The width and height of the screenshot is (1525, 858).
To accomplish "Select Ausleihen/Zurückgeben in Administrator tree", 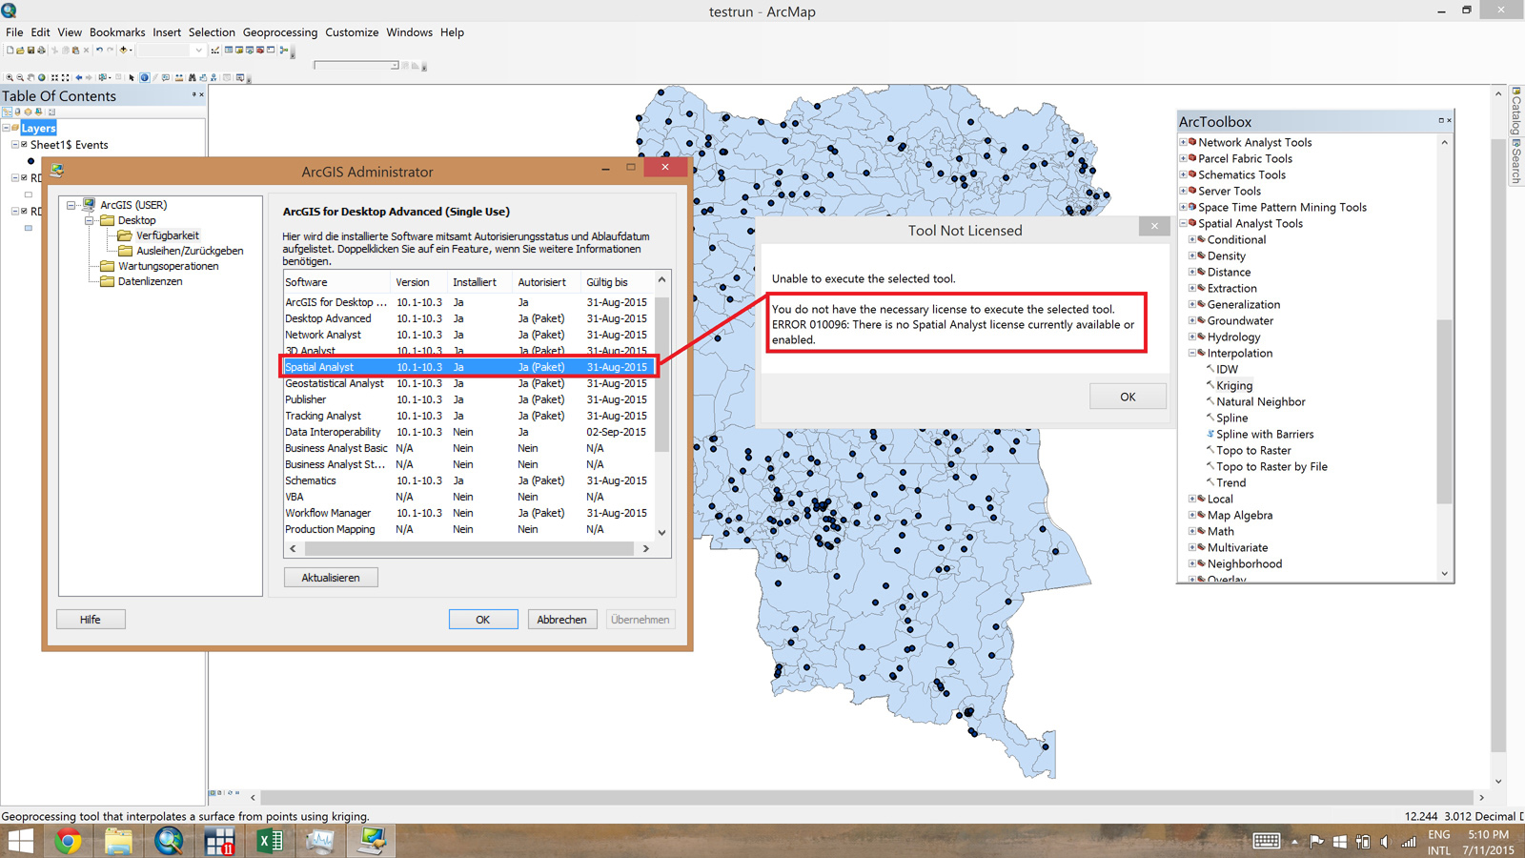I will (190, 251).
